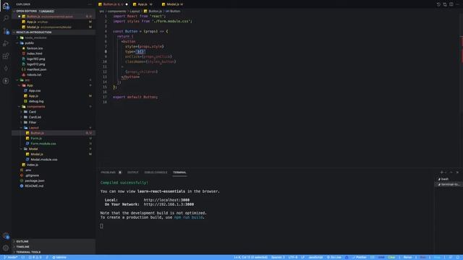Open Form.js in the Layout folder
This screenshot has height=260, width=463.
tap(36, 139)
